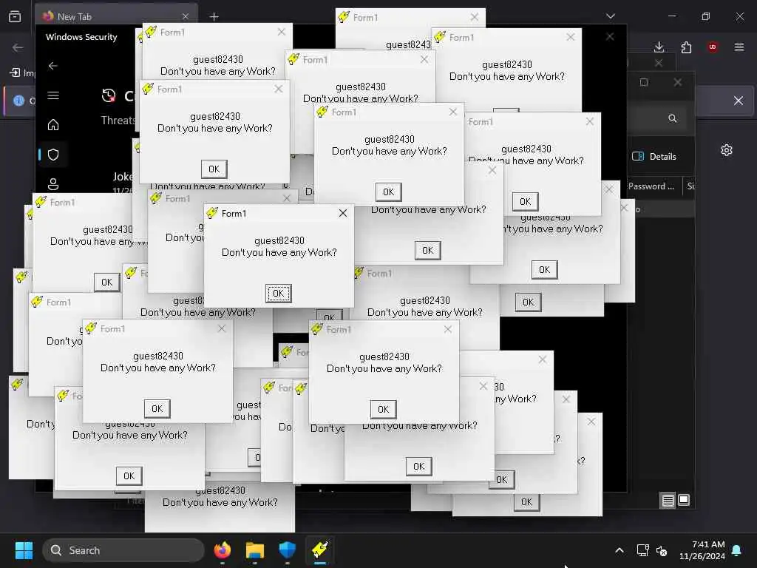The height and width of the screenshot is (568, 757).
Task: Open the Windows Start menu
Action: [x=24, y=550]
